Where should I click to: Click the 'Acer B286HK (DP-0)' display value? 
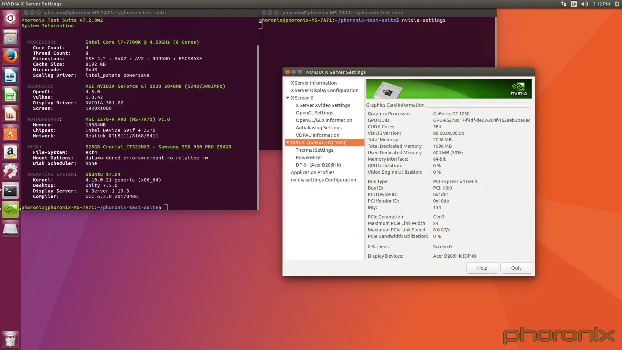tap(455, 256)
